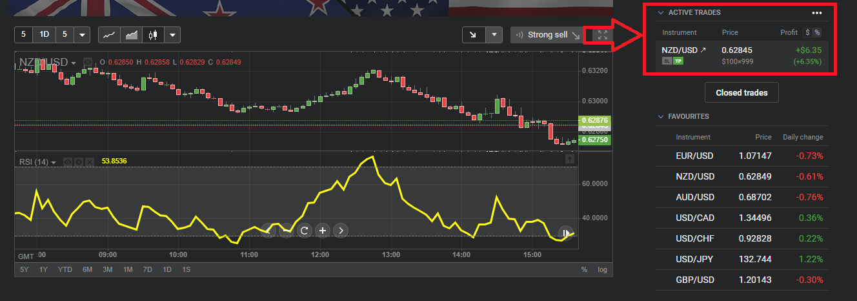Enter fullscreen chart mode
Image resolution: width=857 pixels, height=301 pixels.
click(x=603, y=35)
